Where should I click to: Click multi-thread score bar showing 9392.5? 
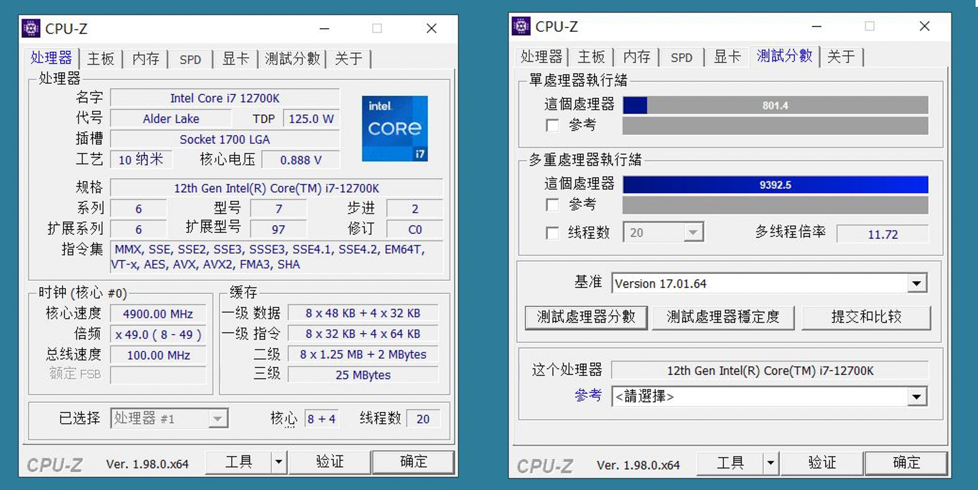[775, 185]
